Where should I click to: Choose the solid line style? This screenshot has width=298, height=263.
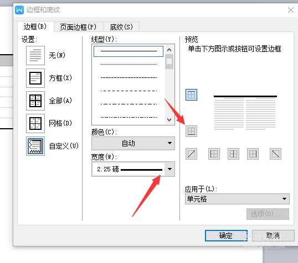pos(129,51)
